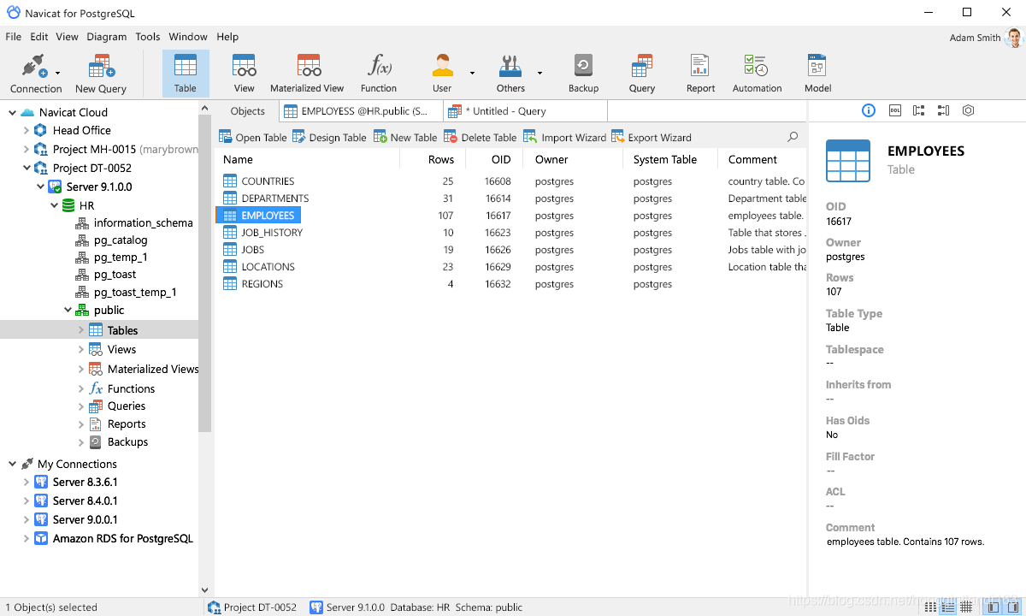Open the EMPLOYEES table with Open Table
The image size is (1026, 616).
tap(251, 137)
